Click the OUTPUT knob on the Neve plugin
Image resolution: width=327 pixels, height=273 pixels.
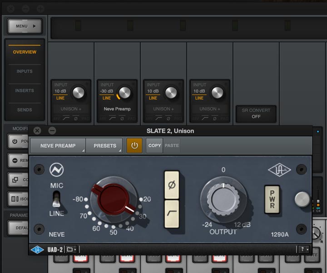[x=223, y=199]
